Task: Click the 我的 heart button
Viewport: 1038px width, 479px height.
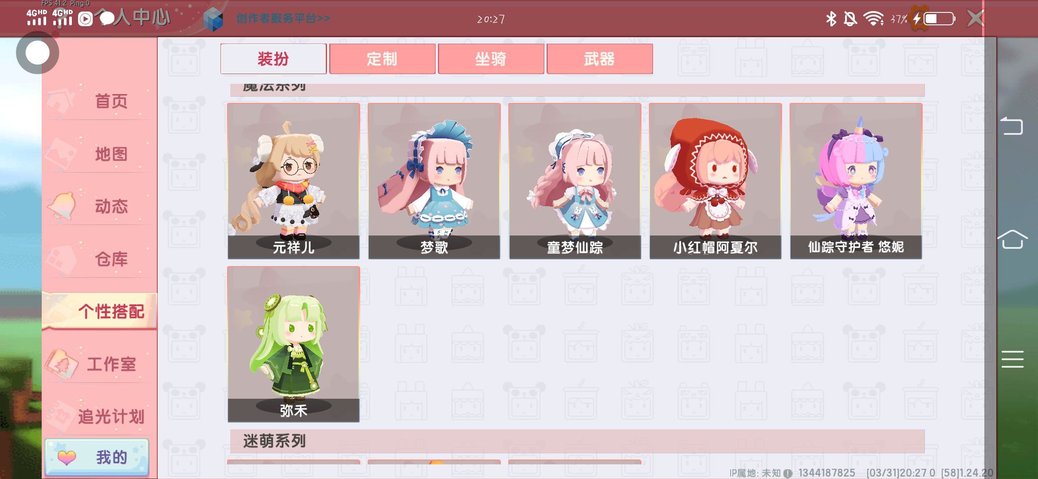Action: point(97,457)
